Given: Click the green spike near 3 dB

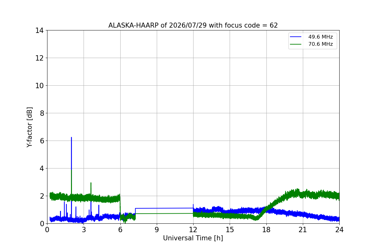Looking at the screenshot, I should (91, 183).
